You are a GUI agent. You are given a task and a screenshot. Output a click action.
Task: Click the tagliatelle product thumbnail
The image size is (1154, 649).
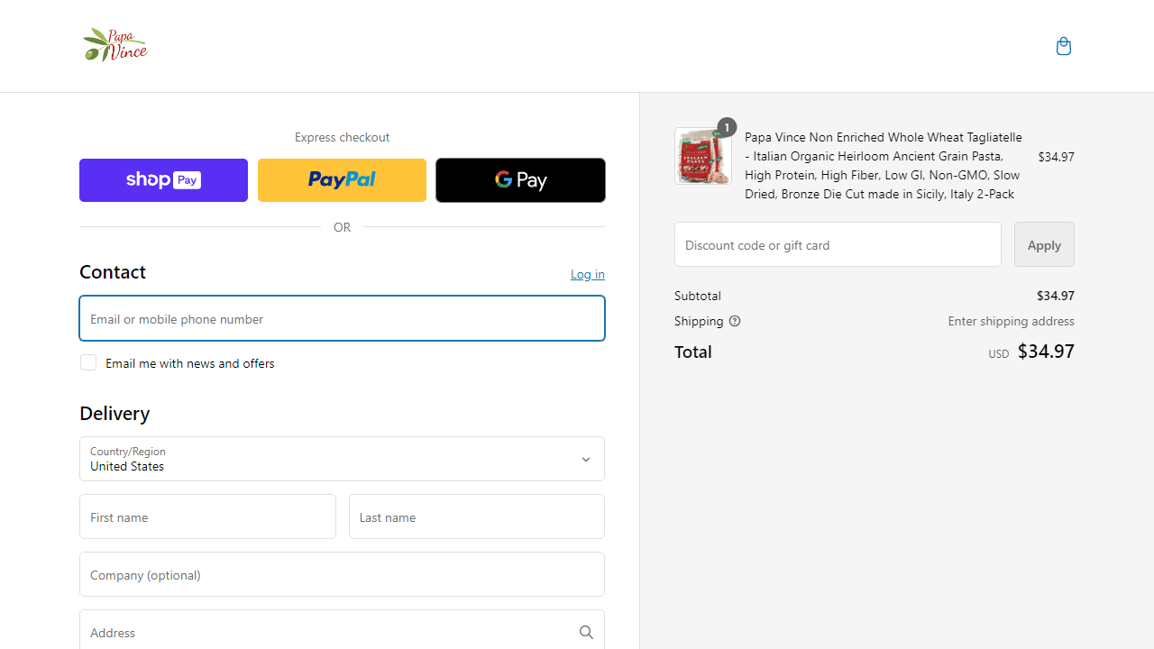click(x=703, y=156)
